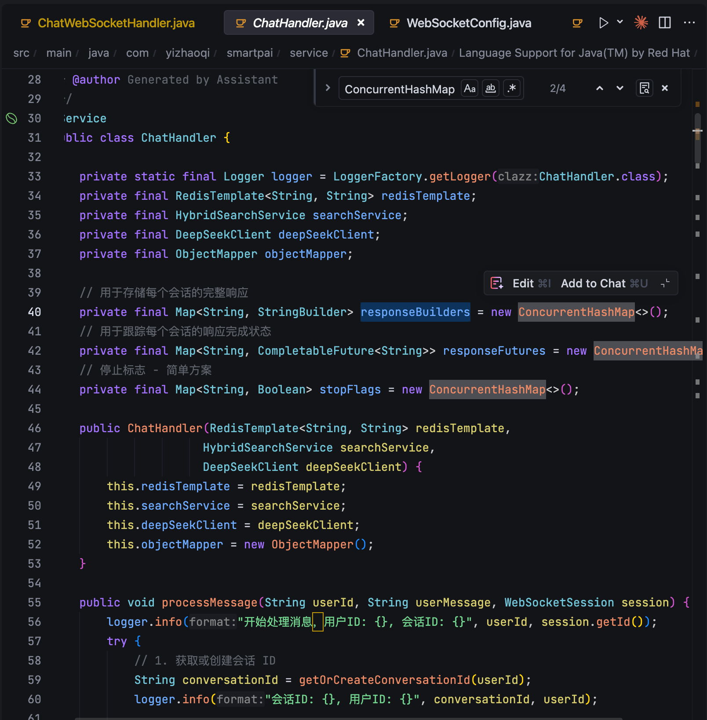Image resolution: width=707 pixels, height=720 pixels.
Task: Open the dropdown next to Run button
Action: (620, 22)
